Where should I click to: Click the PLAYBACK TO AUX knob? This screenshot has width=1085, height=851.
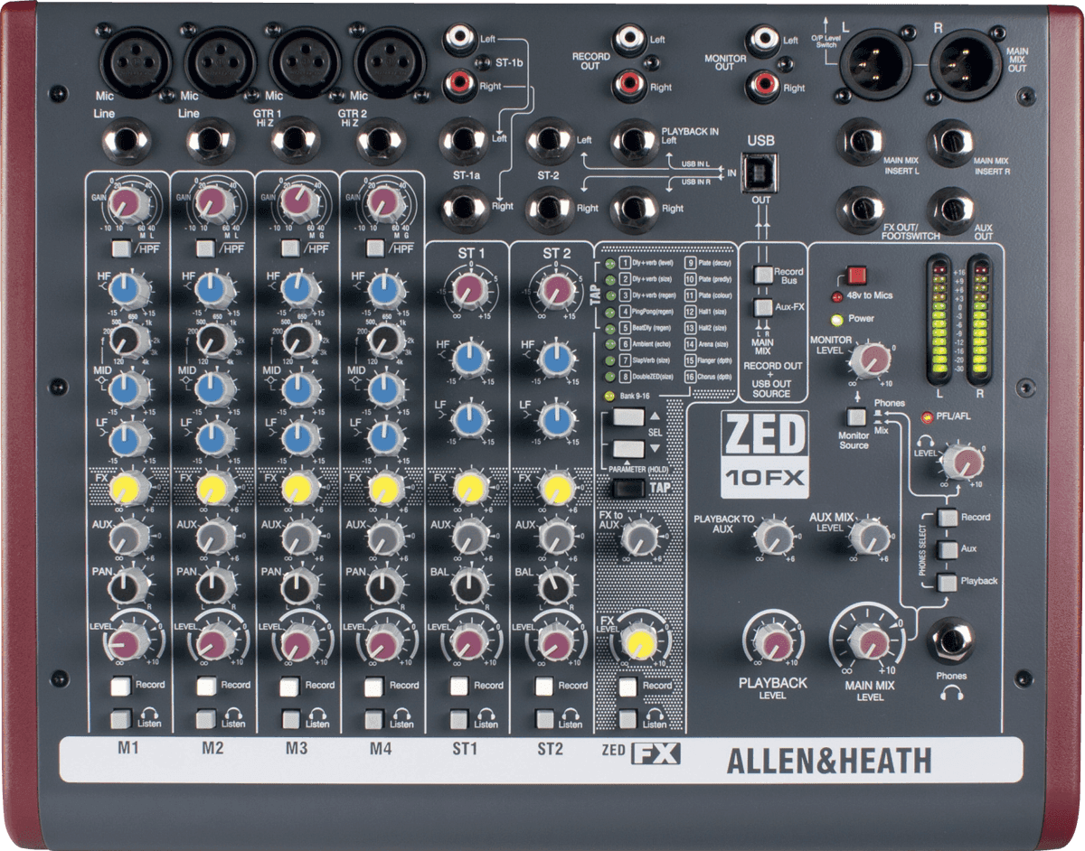[773, 537]
